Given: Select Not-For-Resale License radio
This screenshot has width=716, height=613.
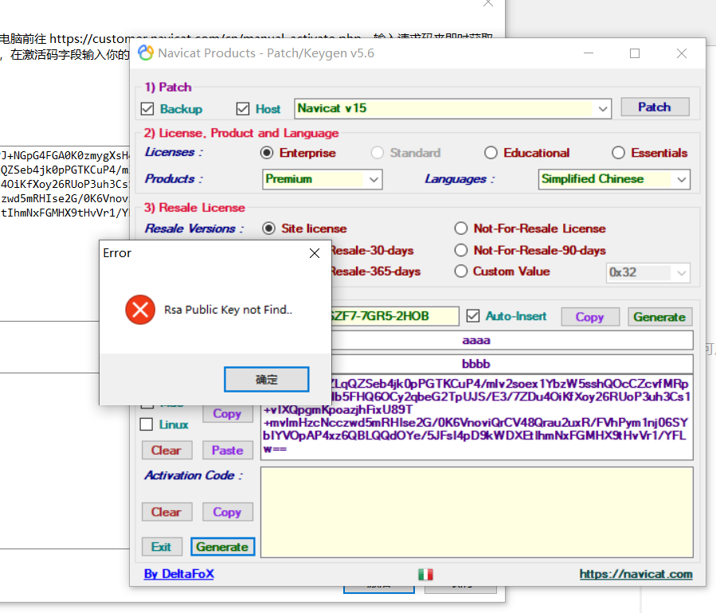Looking at the screenshot, I should pyautogui.click(x=461, y=228).
